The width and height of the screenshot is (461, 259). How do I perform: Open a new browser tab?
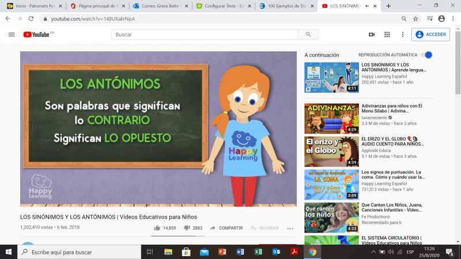(x=388, y=6)
